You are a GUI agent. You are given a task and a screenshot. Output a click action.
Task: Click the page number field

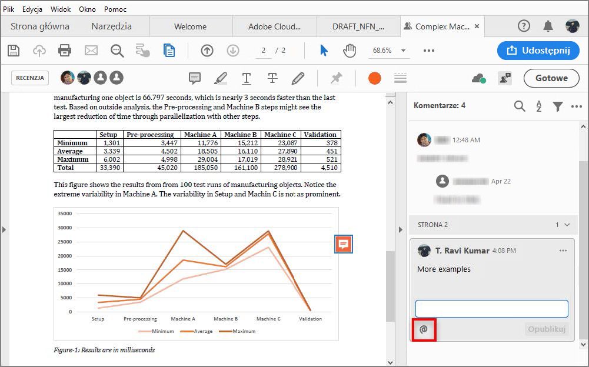click(264, 51)
